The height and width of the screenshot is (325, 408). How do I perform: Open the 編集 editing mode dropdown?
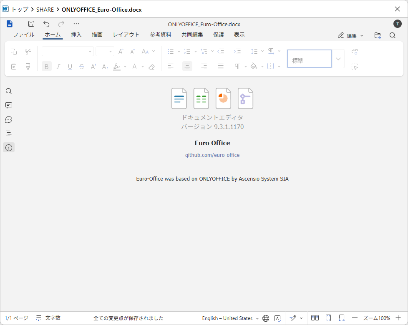point(350,35)
